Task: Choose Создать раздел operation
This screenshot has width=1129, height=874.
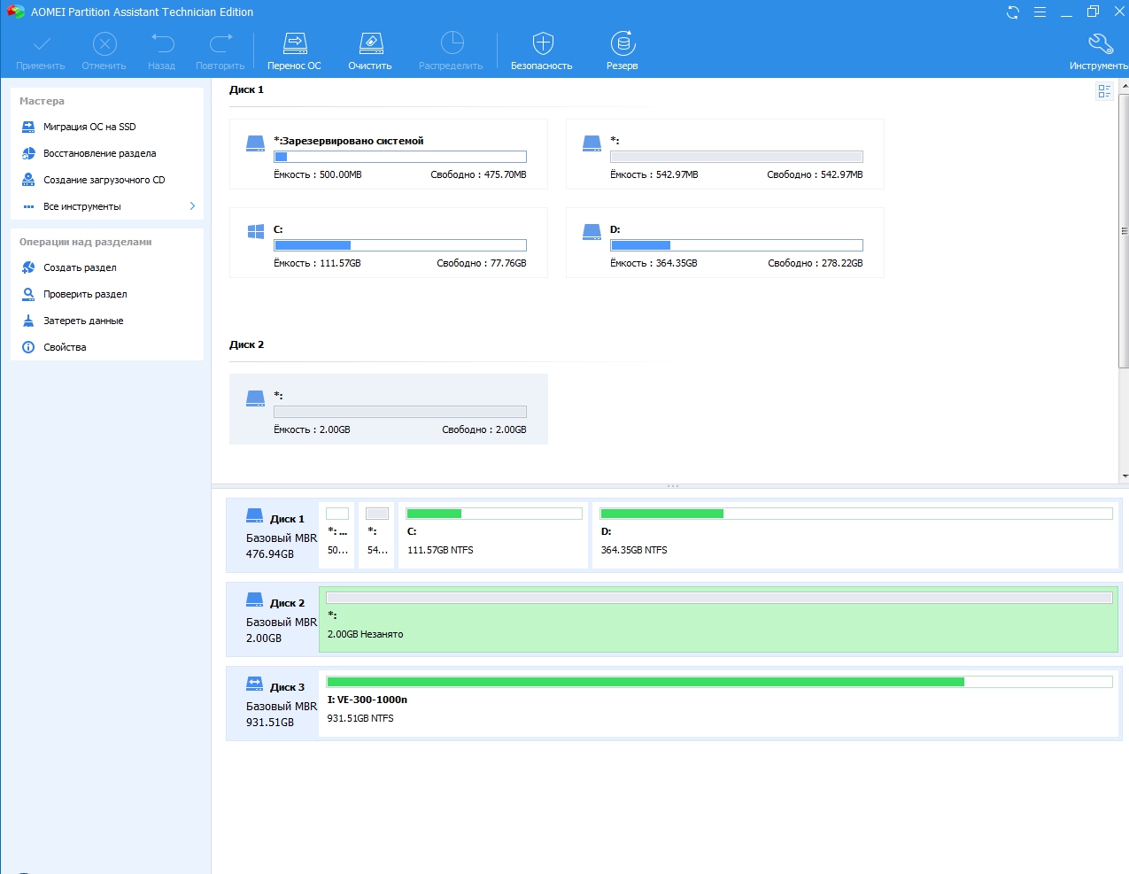Action: 80,267
